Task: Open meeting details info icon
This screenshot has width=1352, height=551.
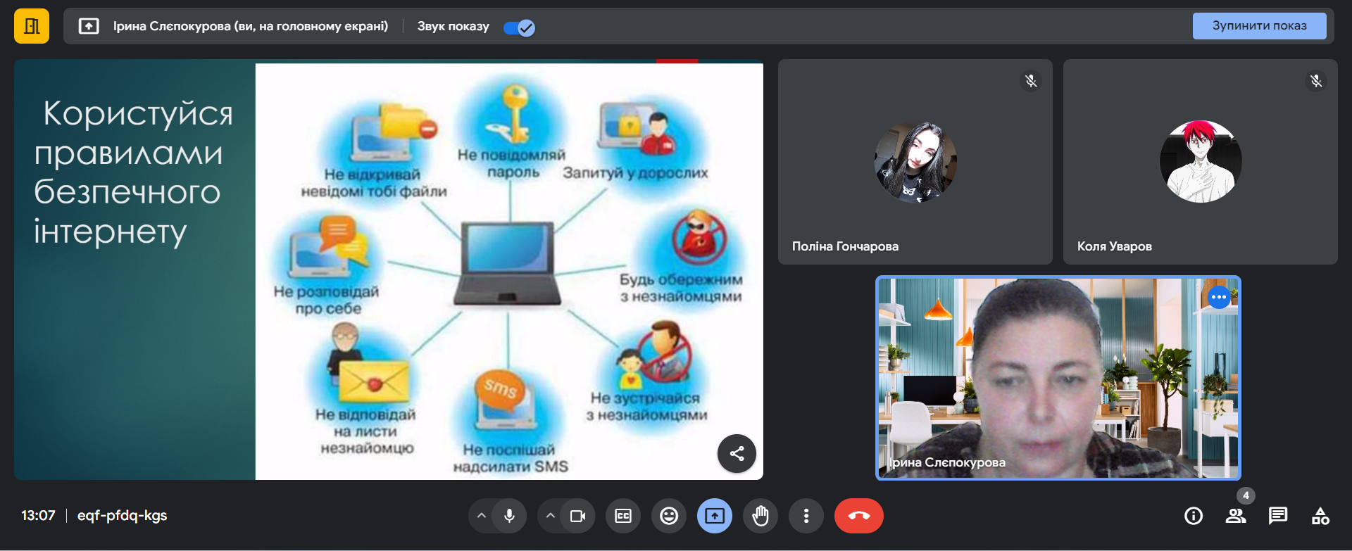Action: coord(1194,516)
